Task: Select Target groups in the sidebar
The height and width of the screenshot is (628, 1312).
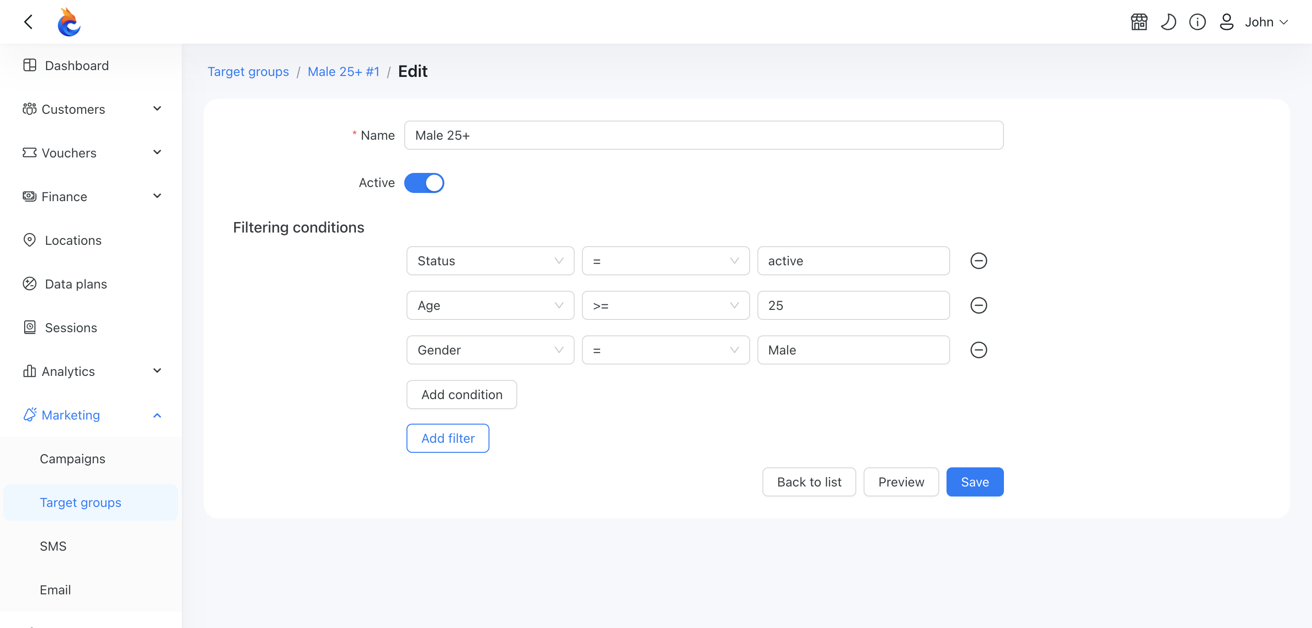Action: 91,502
